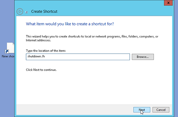
Task: Click the 'Type the location of the item:' label
Action: coord(46,51)
